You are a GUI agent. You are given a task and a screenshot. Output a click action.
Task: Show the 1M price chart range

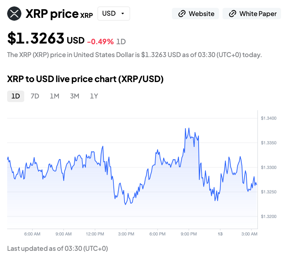pyautogui.click(x=55, y=96)
